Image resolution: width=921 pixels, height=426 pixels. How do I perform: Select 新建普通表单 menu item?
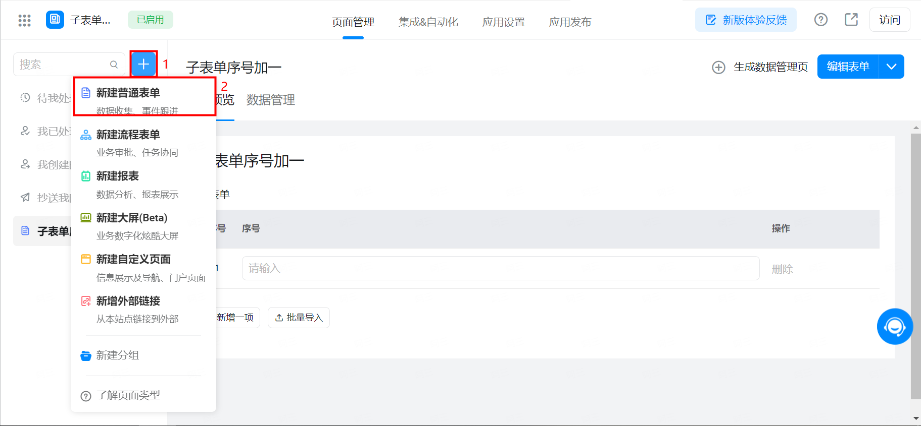click(x=144, y=100)
